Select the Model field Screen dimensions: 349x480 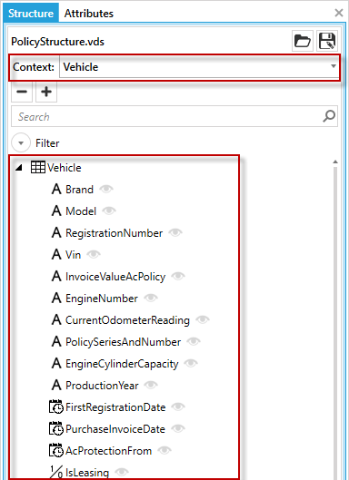[81, 211]
